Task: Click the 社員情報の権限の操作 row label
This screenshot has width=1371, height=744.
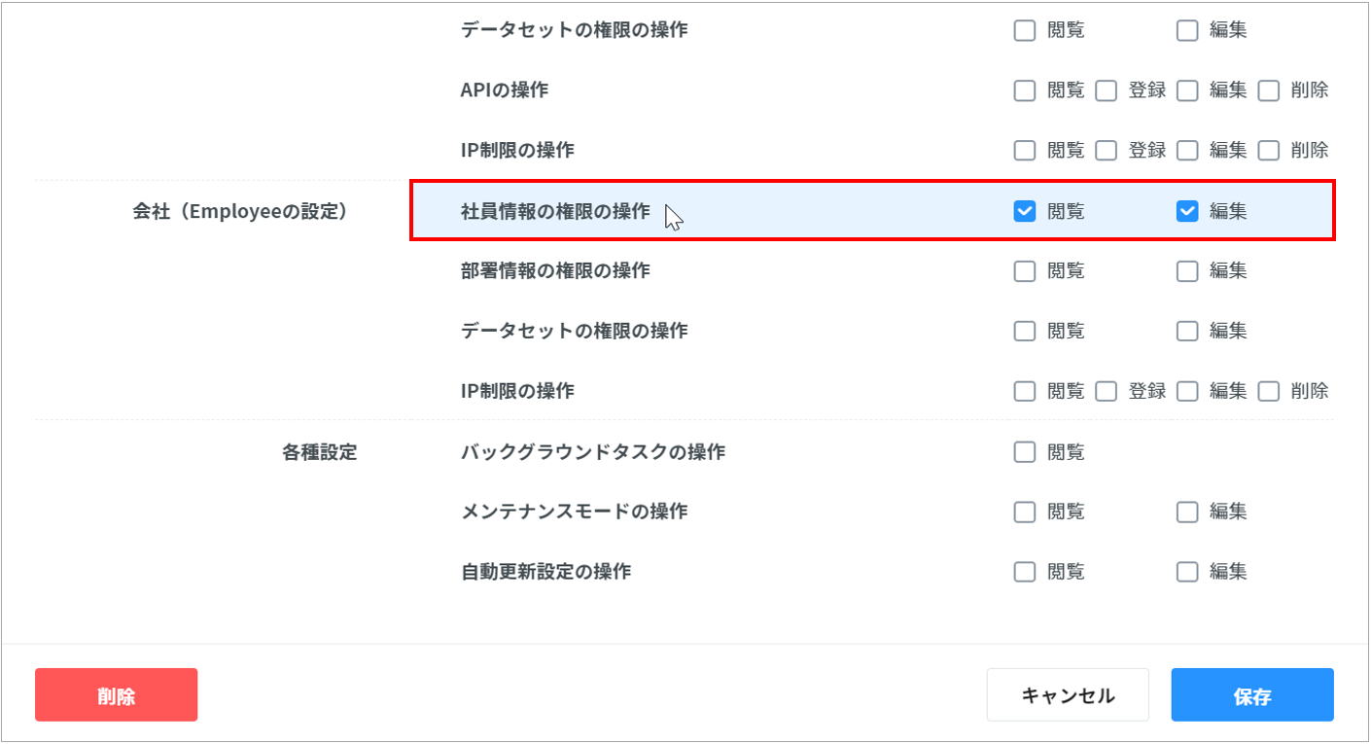Action: pos(555,211)
